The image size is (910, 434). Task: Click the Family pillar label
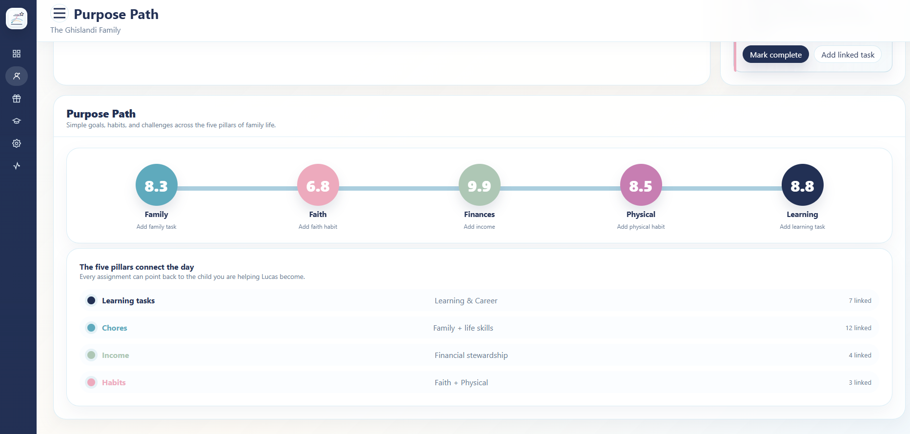pyautogui.click(x=157, y=215)
